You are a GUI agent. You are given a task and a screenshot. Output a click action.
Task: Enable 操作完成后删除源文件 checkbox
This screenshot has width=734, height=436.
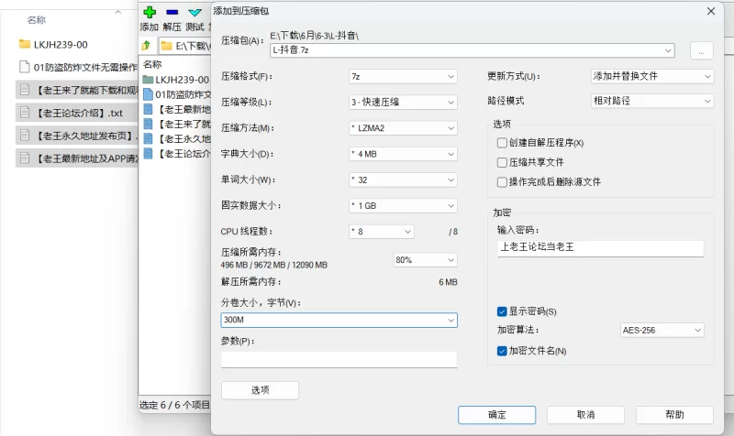502,181
